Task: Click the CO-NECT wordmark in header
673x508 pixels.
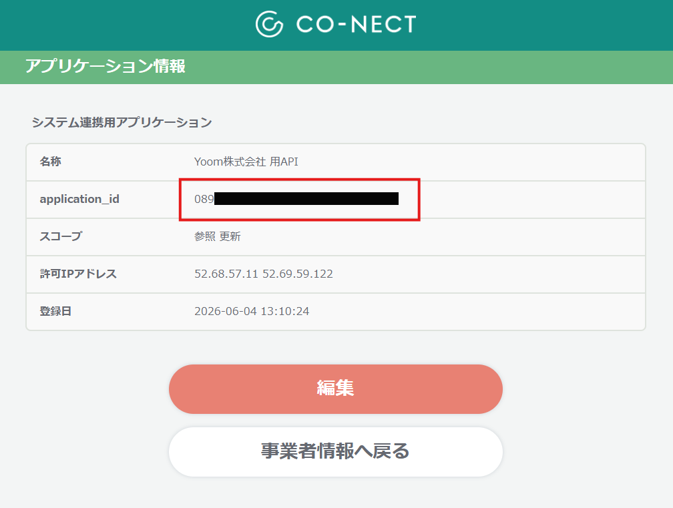Action: tap(357, 24)
